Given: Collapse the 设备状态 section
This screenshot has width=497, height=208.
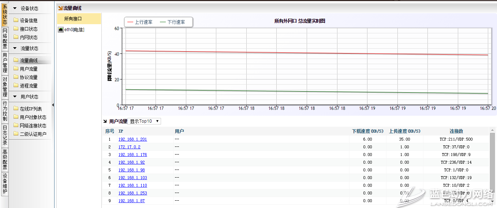Looking at the screenshot, I should 15,8.
